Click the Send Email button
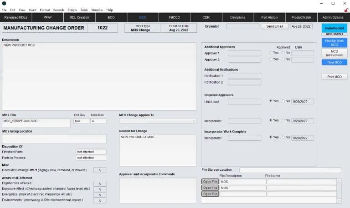 coord(274,26)
